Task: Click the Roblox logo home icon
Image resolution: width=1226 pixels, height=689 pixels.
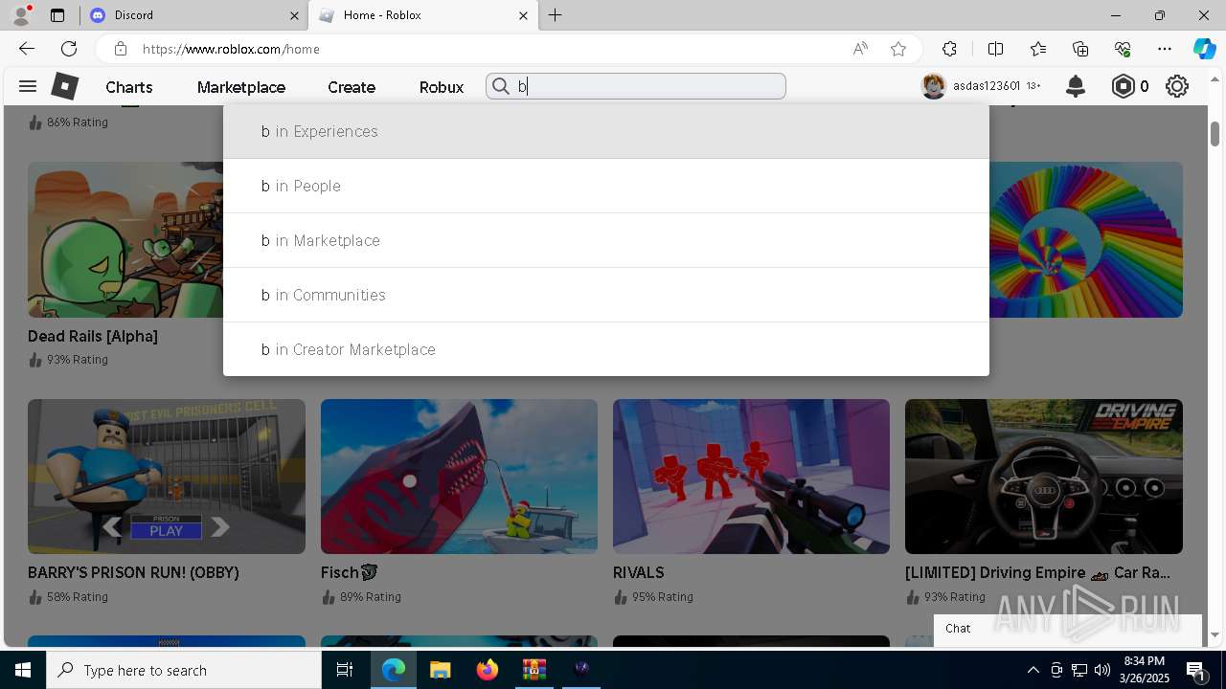Action: (x=64, y=86)
